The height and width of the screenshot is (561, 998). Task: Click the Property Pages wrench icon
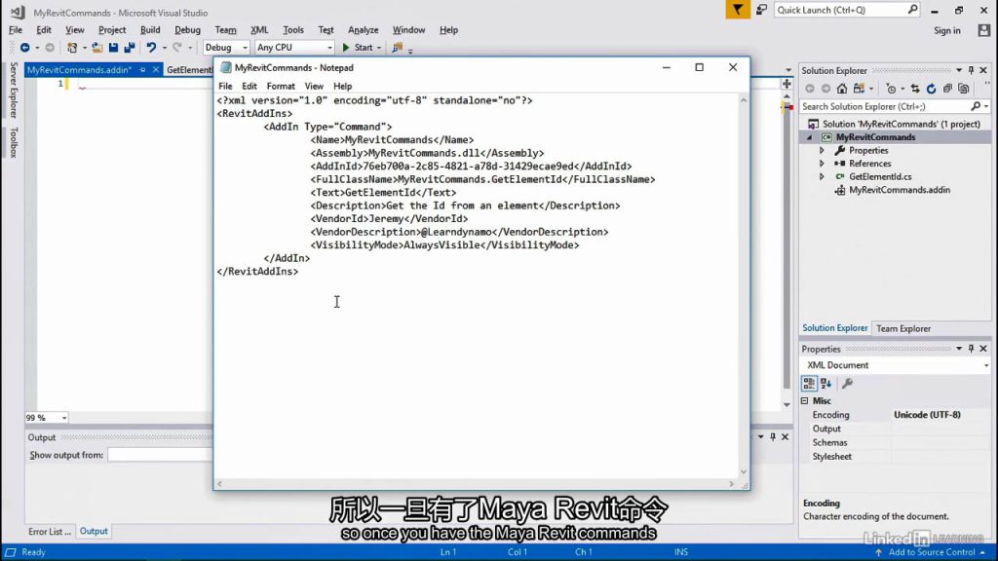click(x=847, y=384)
